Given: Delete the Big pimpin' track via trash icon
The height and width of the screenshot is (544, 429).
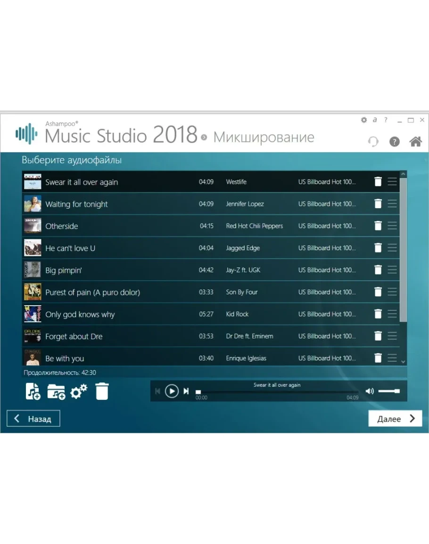Looking at the screenshot, I should tap(378, 270).
